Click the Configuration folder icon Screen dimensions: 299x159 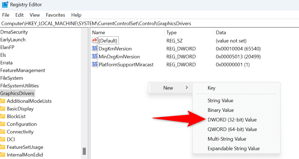(3, 124)
